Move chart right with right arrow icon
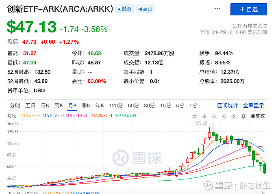This screenshot has width=278, height=194. 234,116
